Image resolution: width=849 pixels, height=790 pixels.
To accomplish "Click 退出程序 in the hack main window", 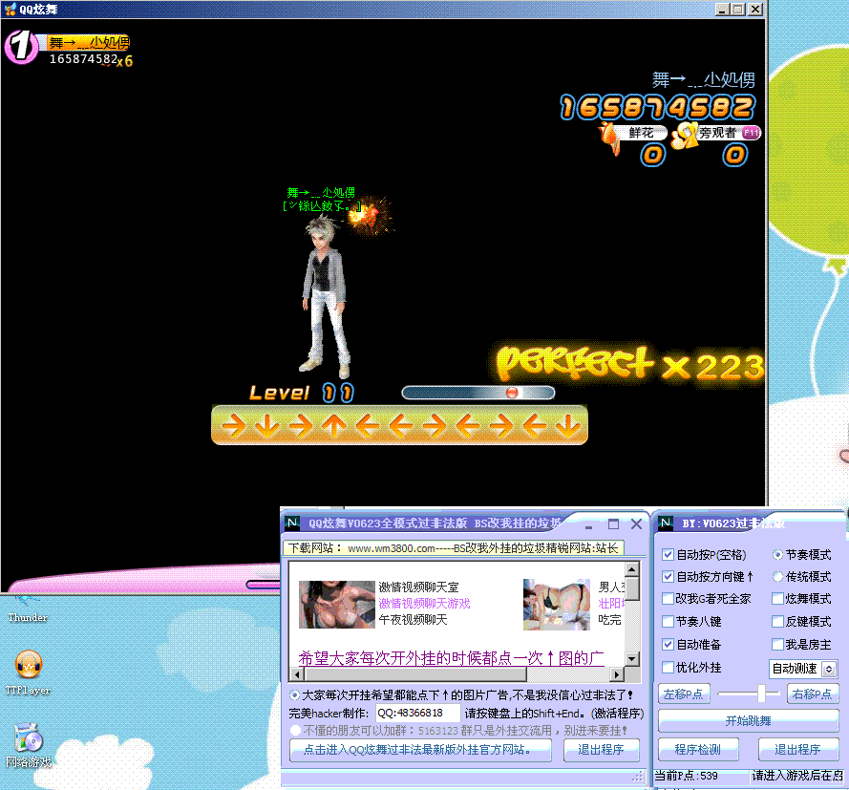I will click(x=601, y=749).
